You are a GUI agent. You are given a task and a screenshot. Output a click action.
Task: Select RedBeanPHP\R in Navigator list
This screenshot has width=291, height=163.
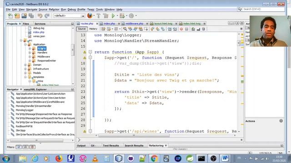point(24,126)
